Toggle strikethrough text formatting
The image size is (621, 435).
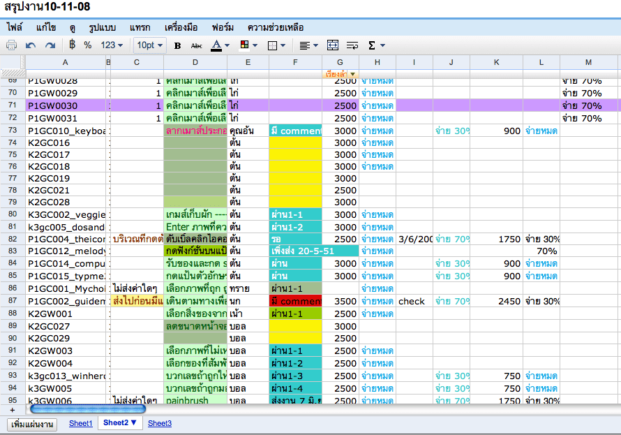[197, 46]
